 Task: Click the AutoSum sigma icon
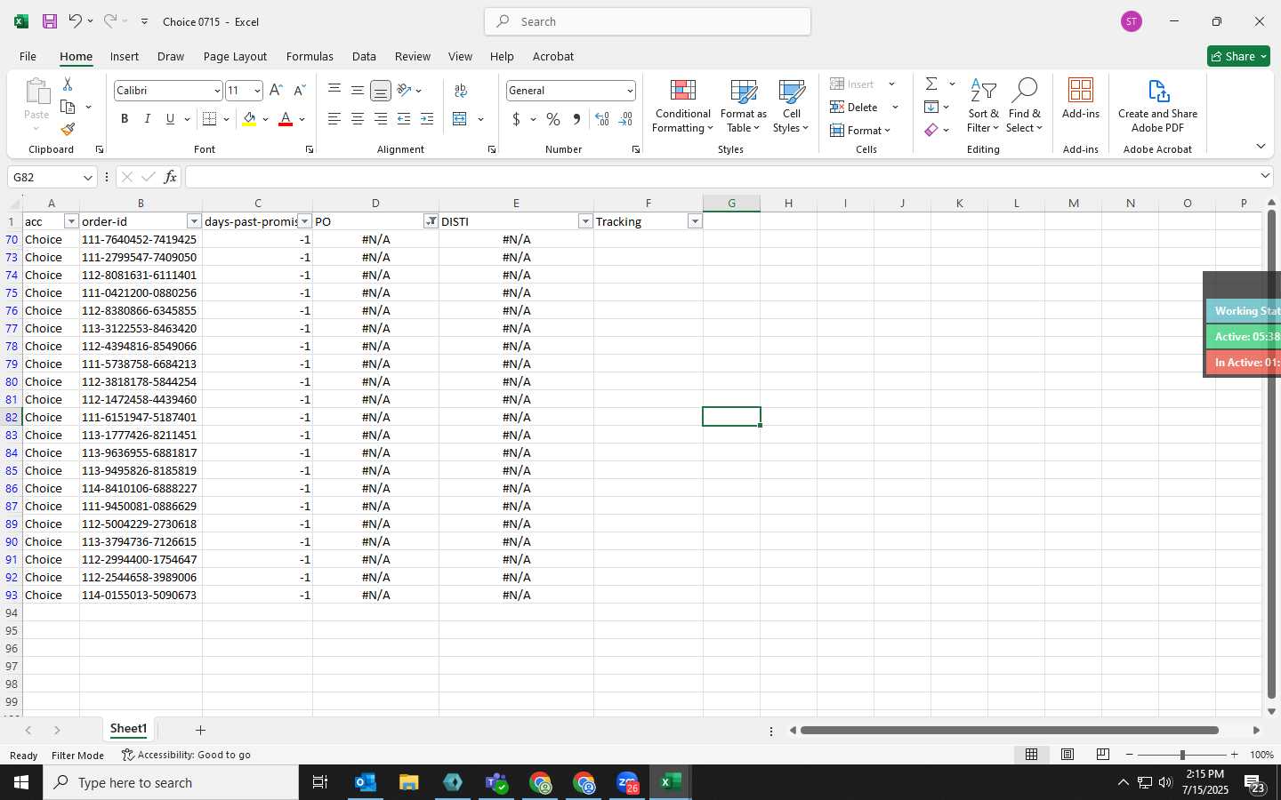coord(931,84)
